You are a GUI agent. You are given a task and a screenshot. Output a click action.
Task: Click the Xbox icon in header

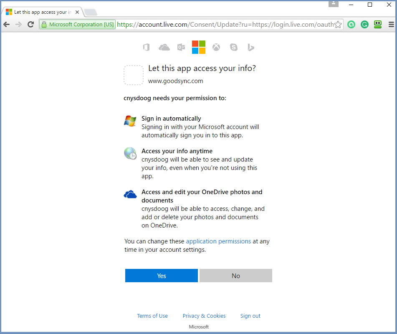coord(216,47)
